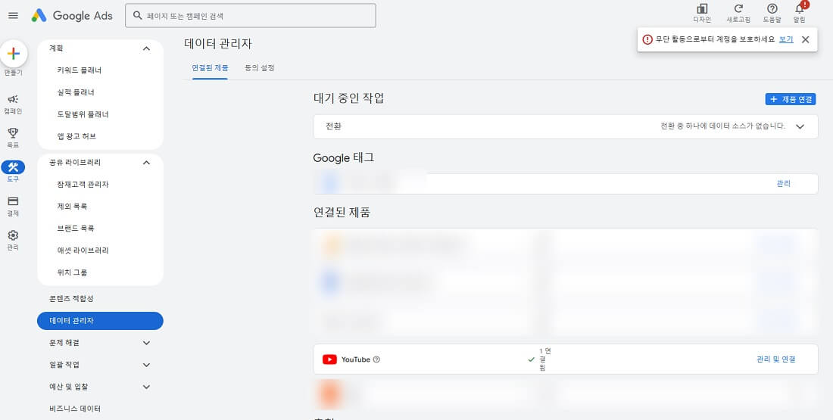833x420 pixels.
Task: Open 애셋 라이브러리
Action: tap(83, 250)
